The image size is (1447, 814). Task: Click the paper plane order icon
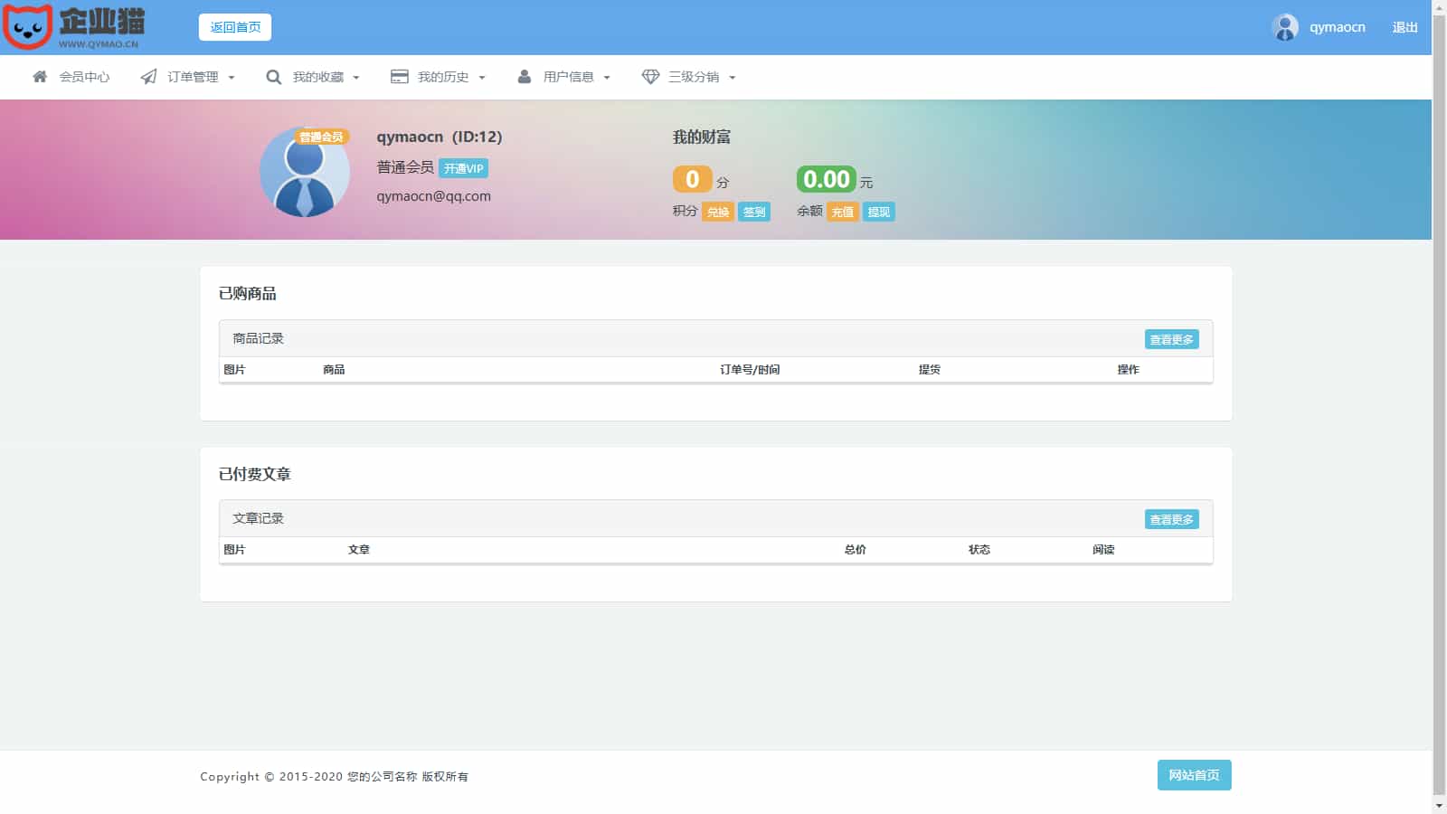(148, 77)
